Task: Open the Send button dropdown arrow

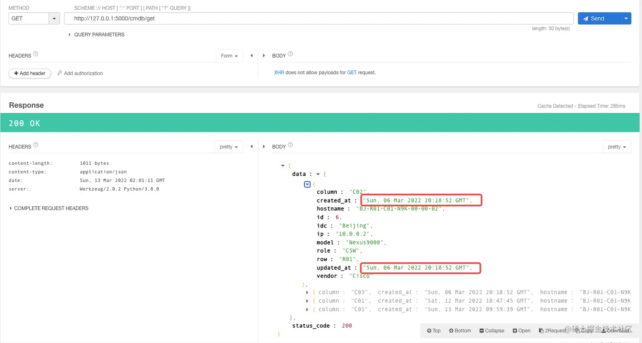Action: (x=627, y=19)
